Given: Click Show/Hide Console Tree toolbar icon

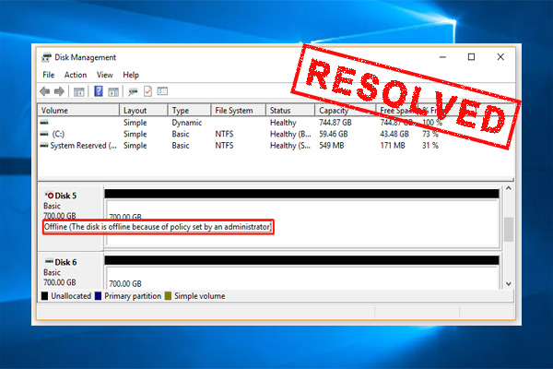Looking at the screenshot, I should point(78,92).
